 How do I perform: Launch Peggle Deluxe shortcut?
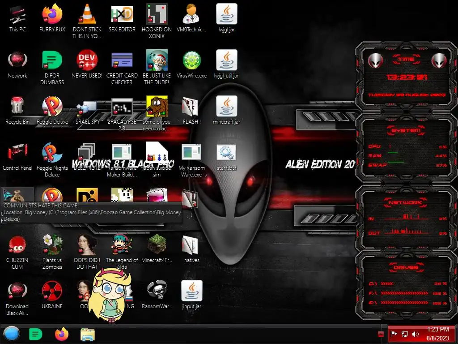tap(52, 107)
